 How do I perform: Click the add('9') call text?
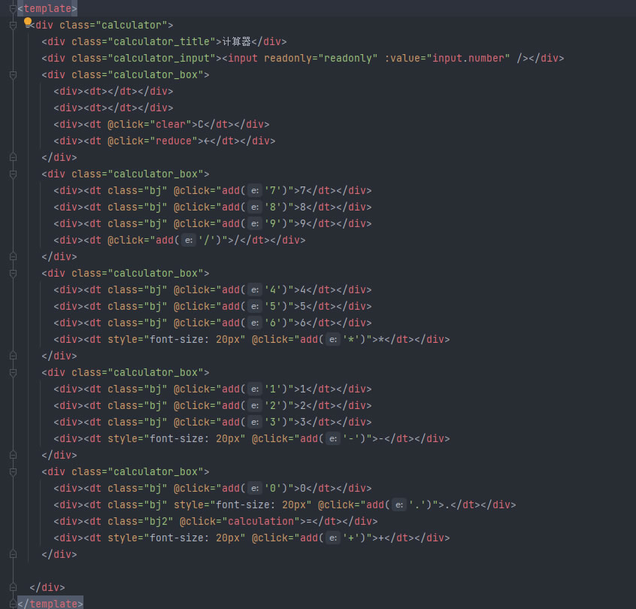coord(255,224)
